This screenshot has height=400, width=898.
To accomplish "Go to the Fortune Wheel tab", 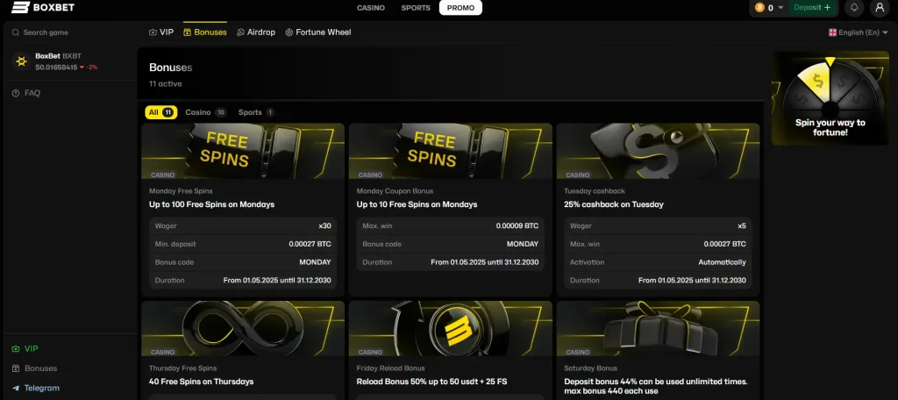I will pos(317,32).
